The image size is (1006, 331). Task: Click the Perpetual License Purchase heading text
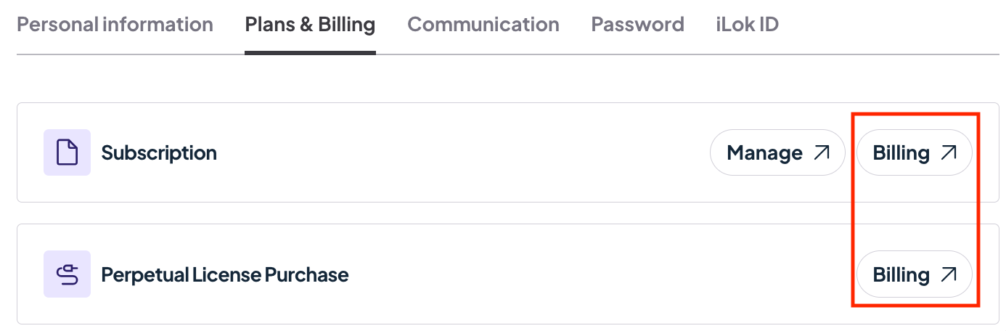coord(225,275)
